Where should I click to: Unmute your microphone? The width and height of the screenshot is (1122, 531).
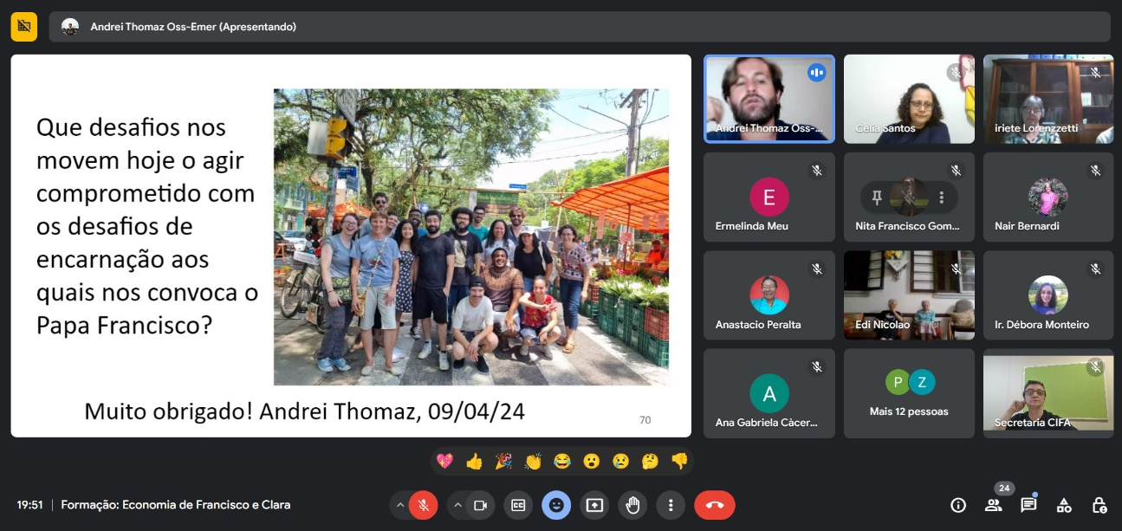[x=424, y=505]
